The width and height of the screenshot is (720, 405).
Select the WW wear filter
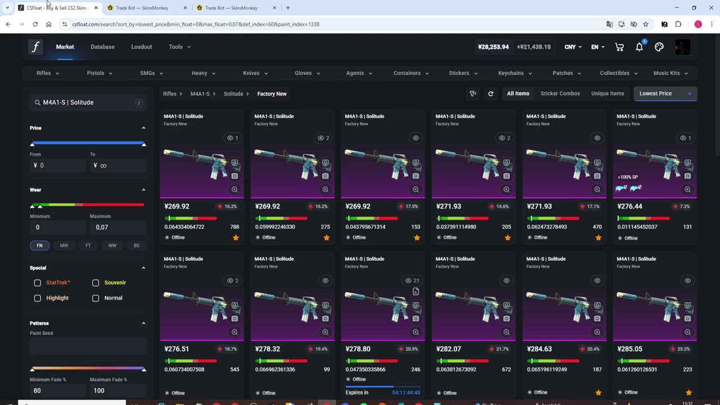[112, 246]
